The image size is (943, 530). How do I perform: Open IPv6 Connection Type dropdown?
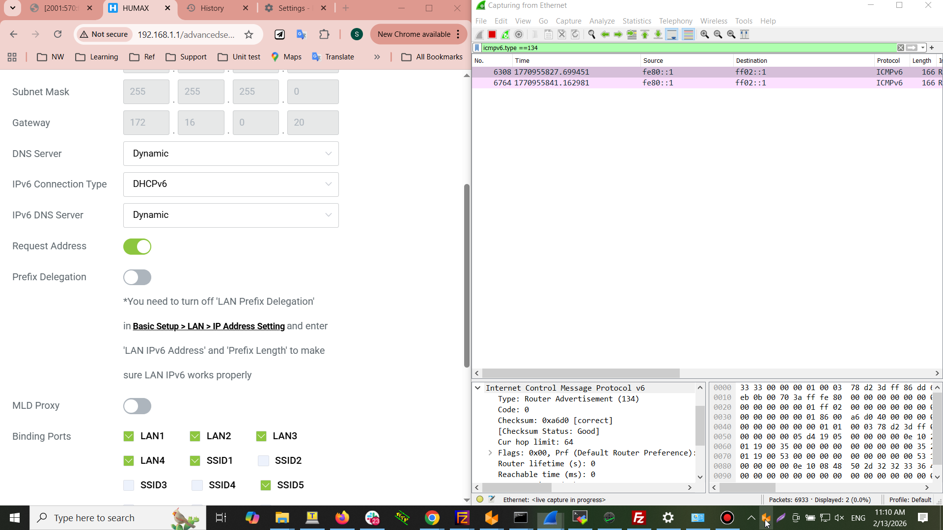pyautogui.click(x=231, y=184)
